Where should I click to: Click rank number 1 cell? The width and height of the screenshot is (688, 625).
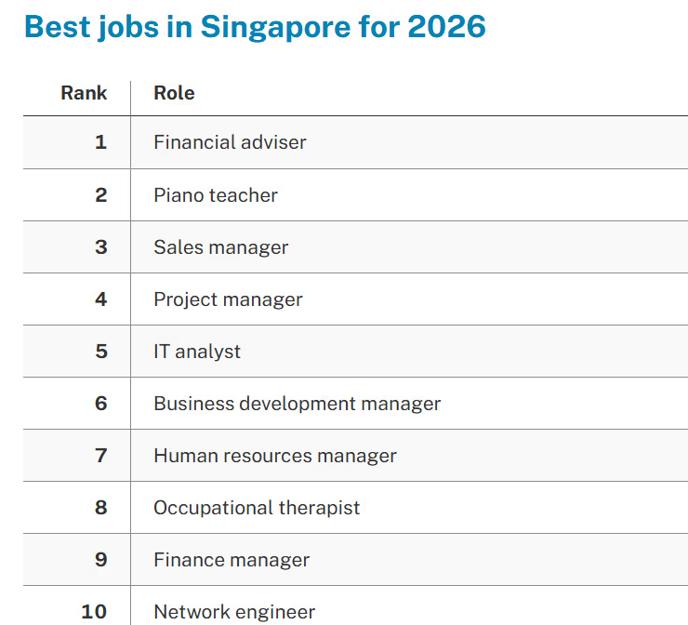(100, 142)
